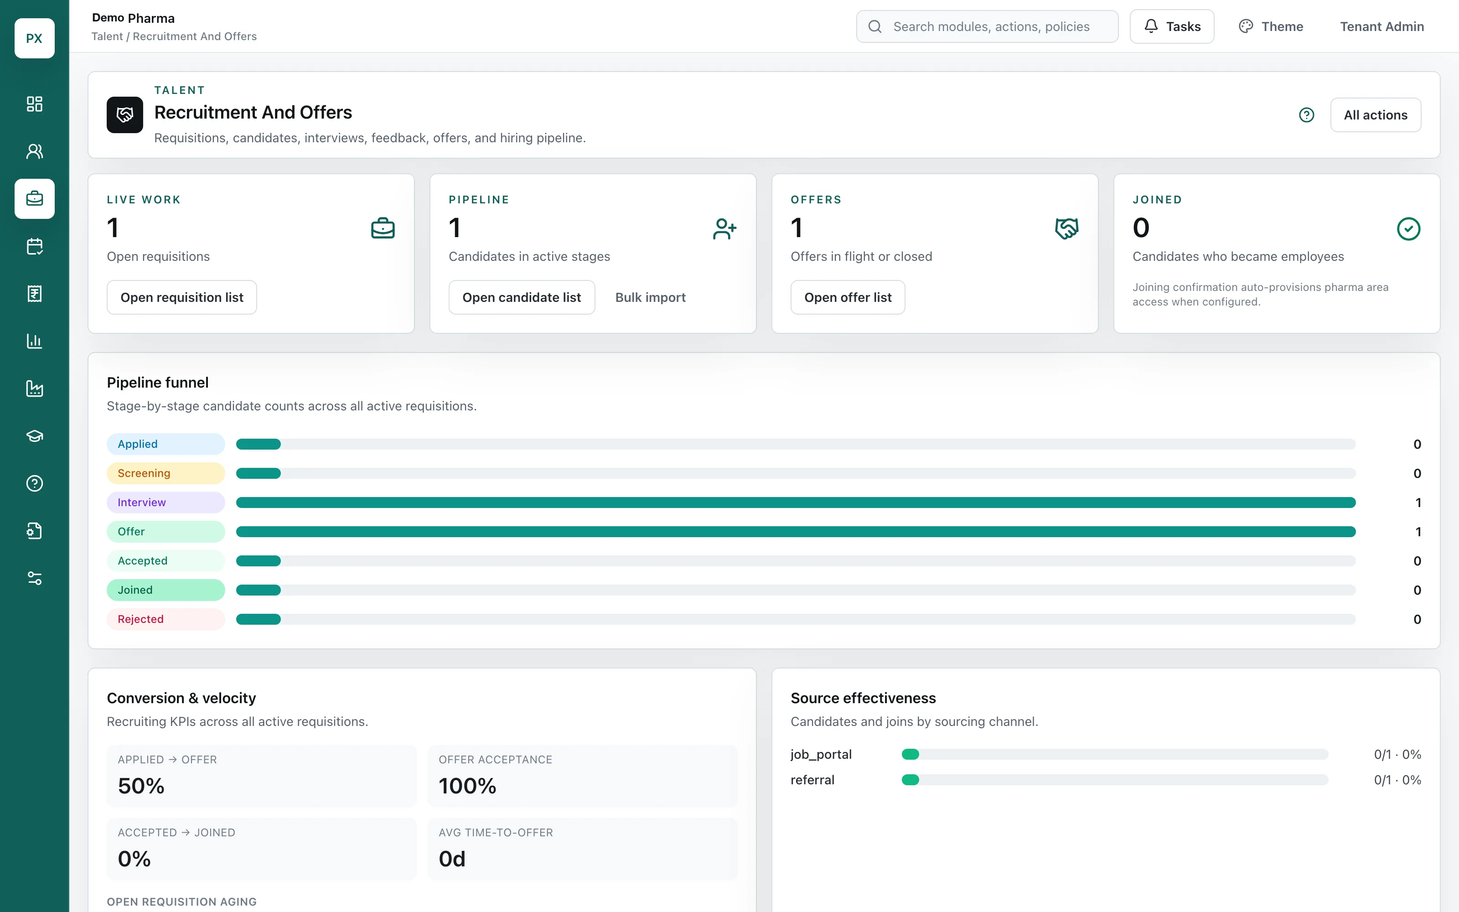
Task: Click the Rejected stage pill
Action: point(166,619)
